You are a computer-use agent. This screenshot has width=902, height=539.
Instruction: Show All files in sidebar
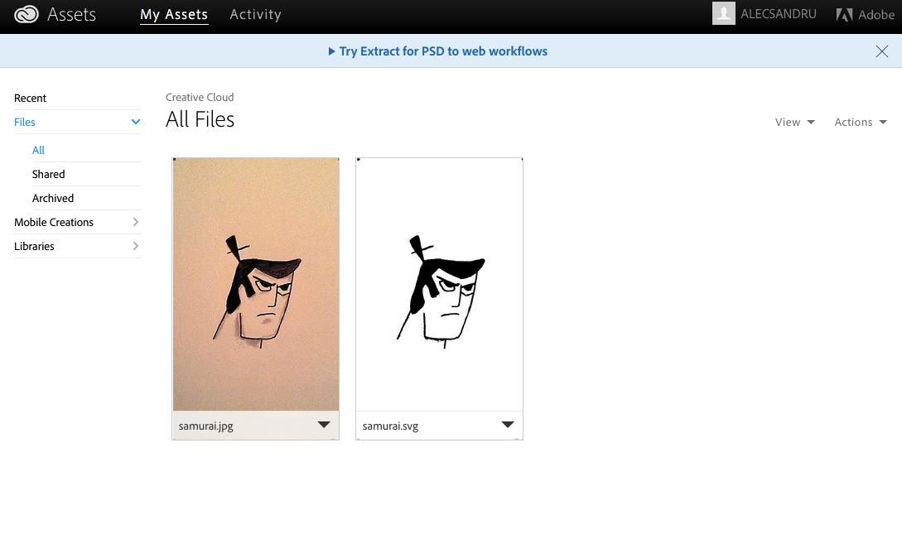tap(39, 150)
